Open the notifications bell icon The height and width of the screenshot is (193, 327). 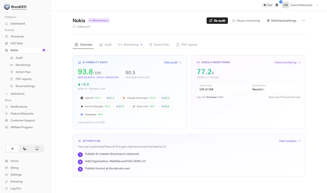tap(277, 5)
